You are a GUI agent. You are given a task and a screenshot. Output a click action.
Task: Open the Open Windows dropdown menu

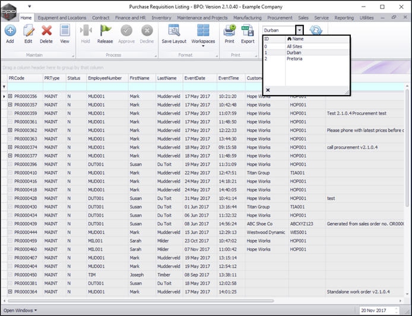point(20,311)
